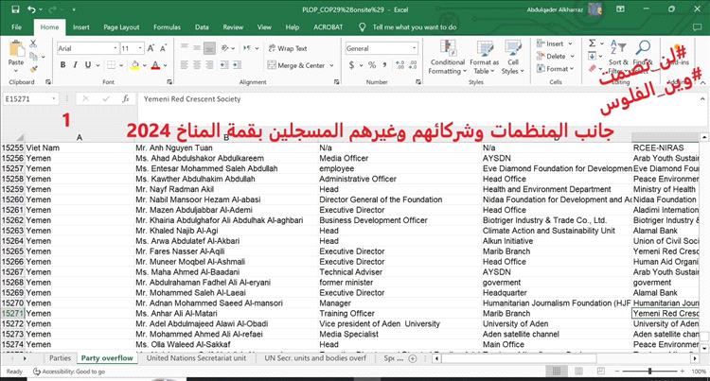Align text to the left

tap(185, 65)
